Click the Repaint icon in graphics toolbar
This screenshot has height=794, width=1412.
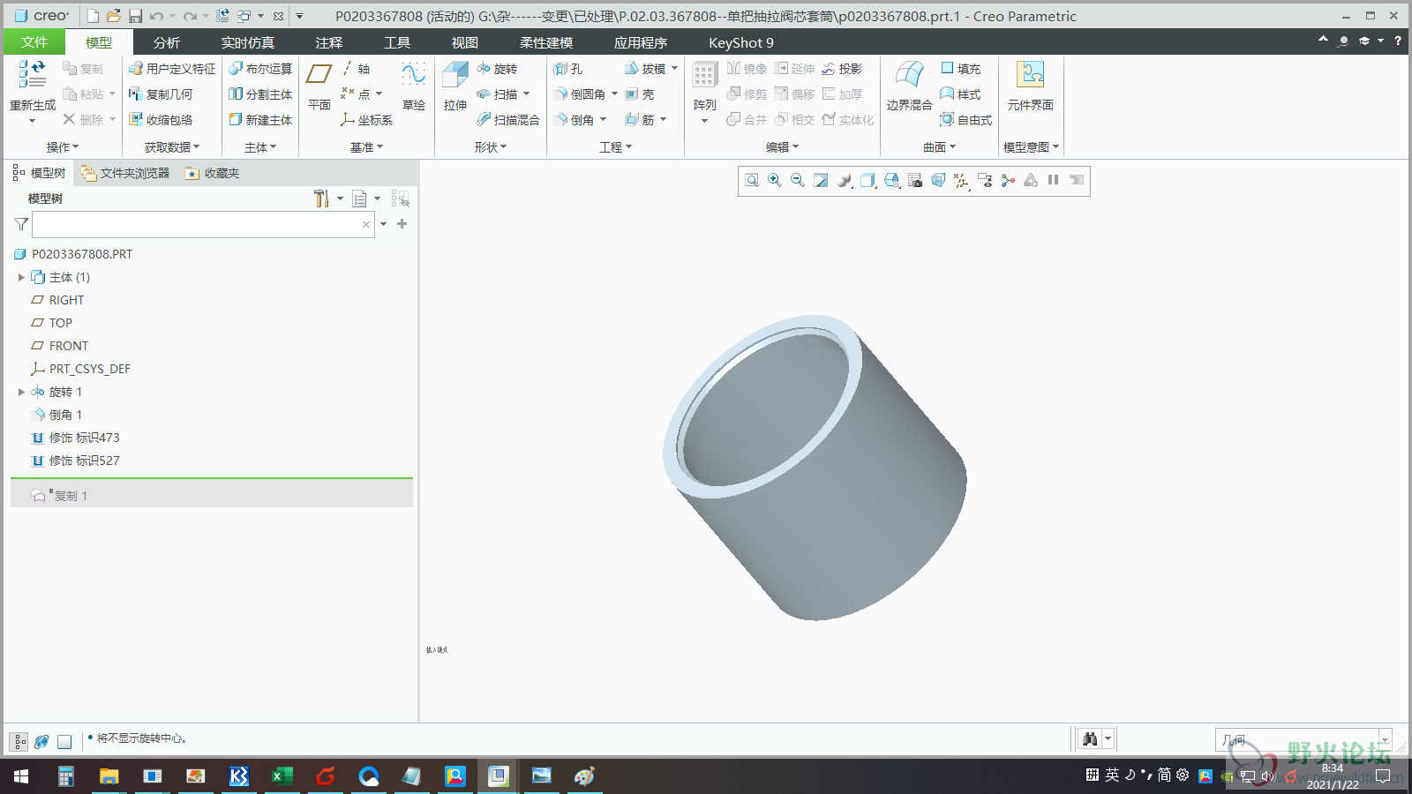(x=821, y=181)
